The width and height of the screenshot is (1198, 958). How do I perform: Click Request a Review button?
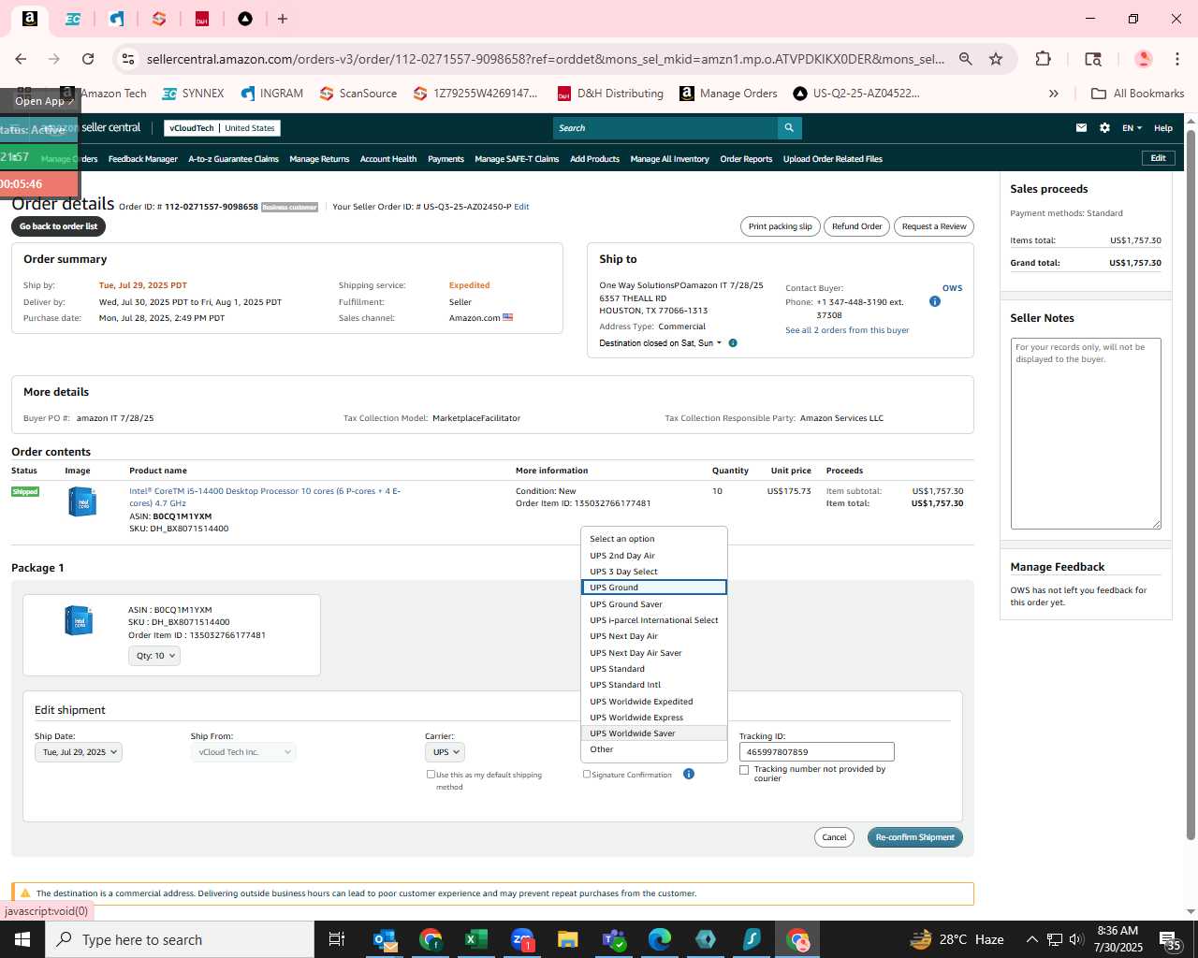pos(934,226)
